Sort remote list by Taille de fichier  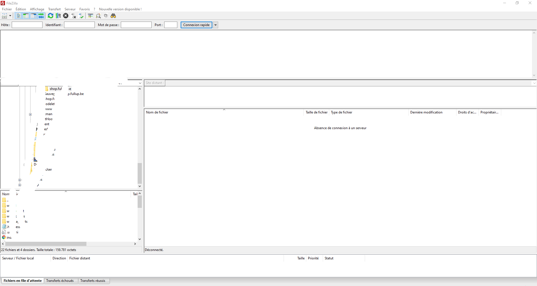coord(316,112)
